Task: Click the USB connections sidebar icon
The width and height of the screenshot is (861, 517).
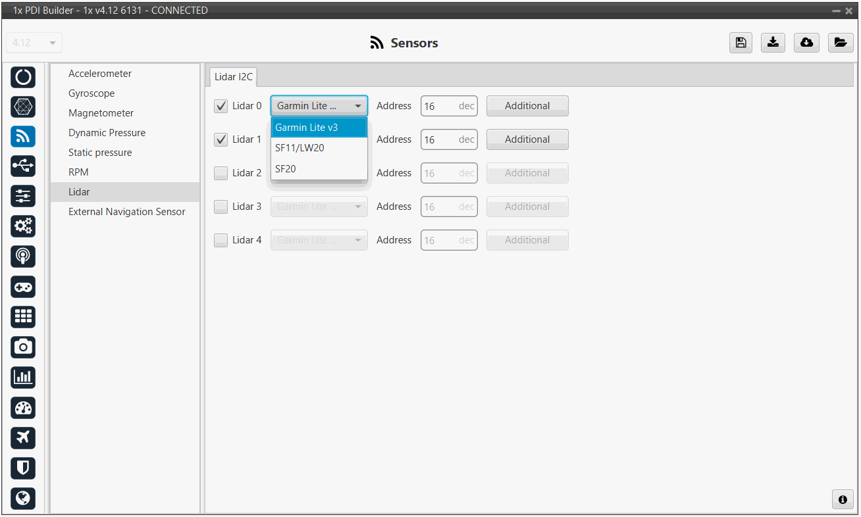Action: coord(23,166)
